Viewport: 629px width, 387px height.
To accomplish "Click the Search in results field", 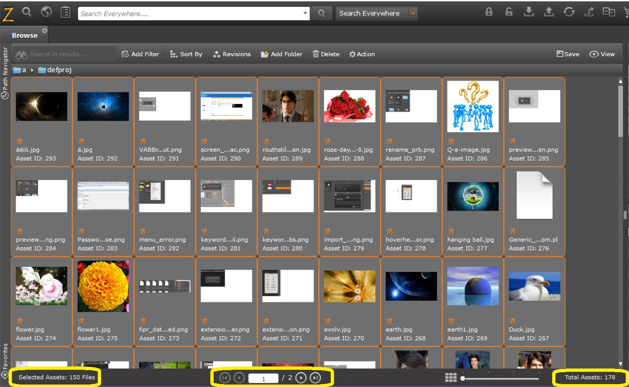I will click(65, 54).
